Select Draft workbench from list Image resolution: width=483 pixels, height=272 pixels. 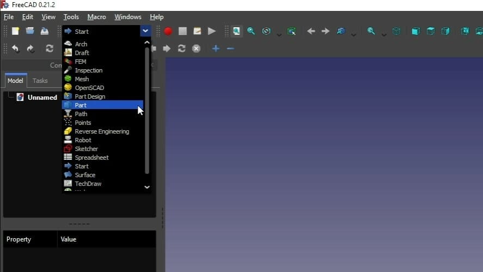[103, 53]
